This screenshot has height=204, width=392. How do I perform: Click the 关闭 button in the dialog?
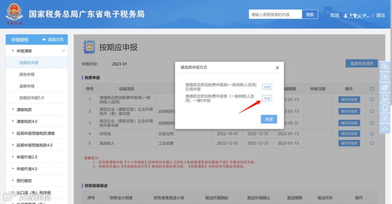[269, 119]
